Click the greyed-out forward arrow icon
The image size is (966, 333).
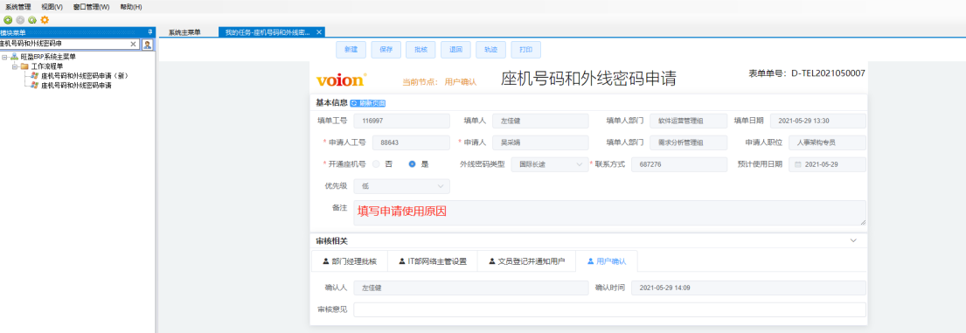20,20
